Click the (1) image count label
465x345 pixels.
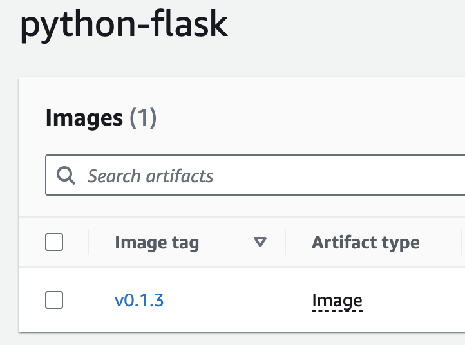[143, 118]
